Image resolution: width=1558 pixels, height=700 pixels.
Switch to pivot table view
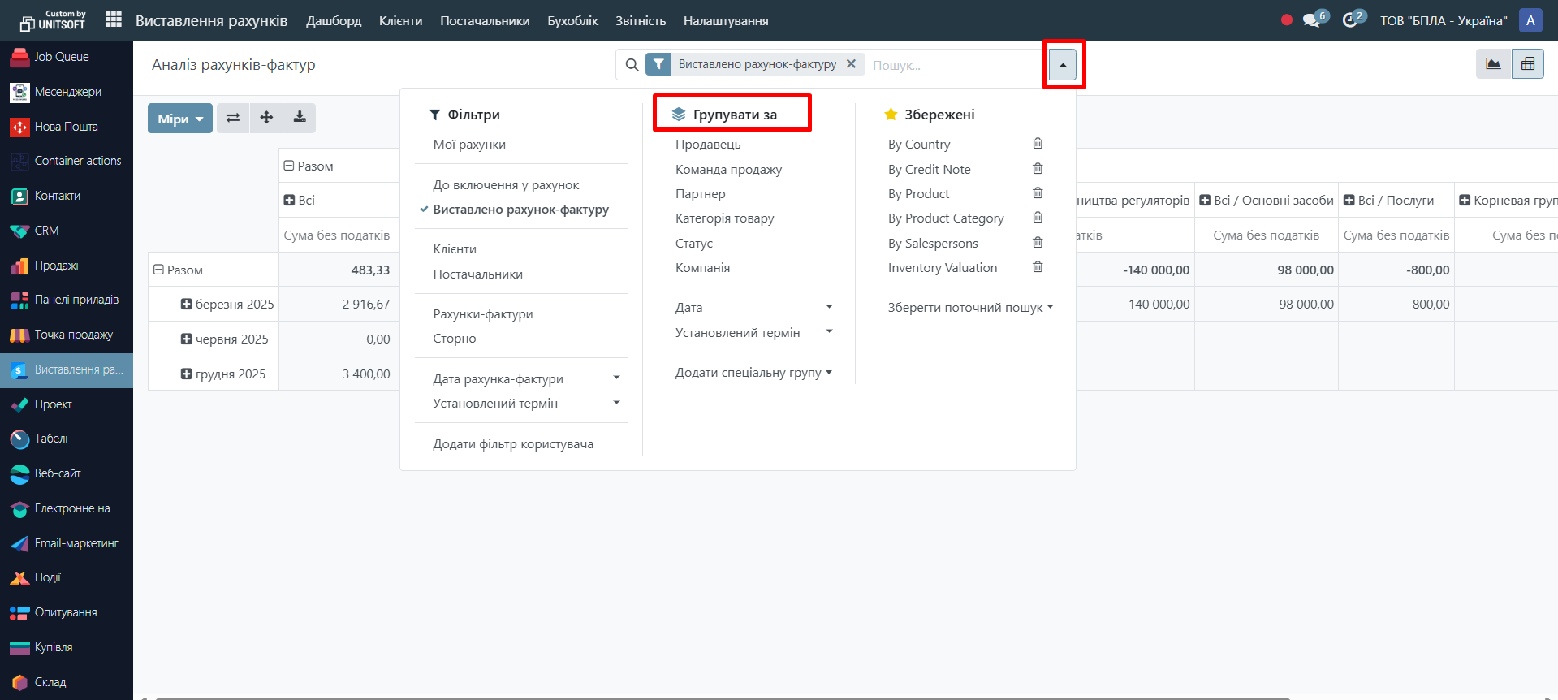(1527, 64)
